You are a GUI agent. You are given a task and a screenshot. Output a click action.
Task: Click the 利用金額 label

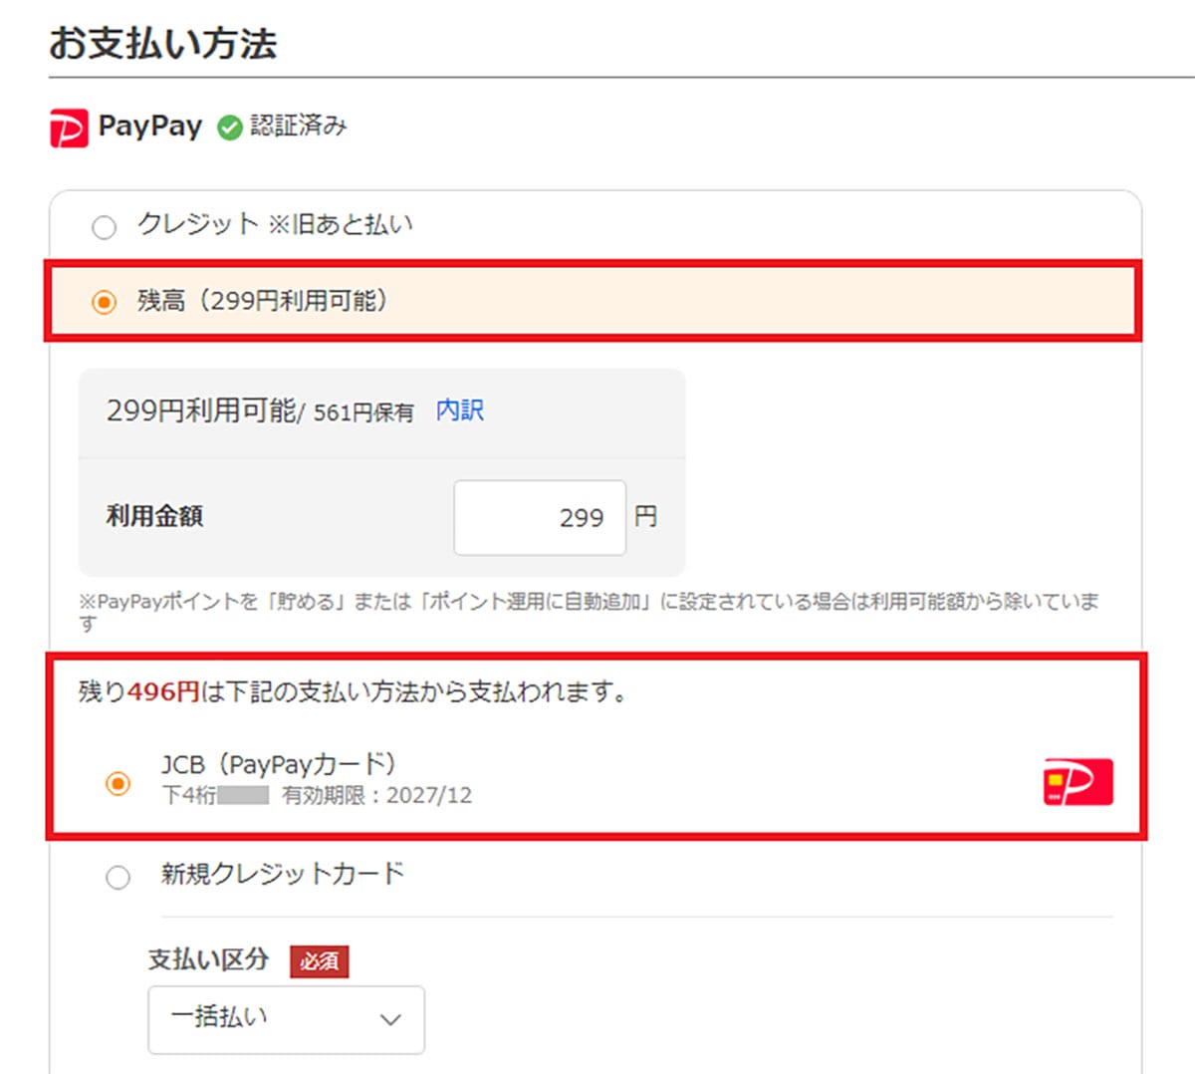(x=154, y=516)
